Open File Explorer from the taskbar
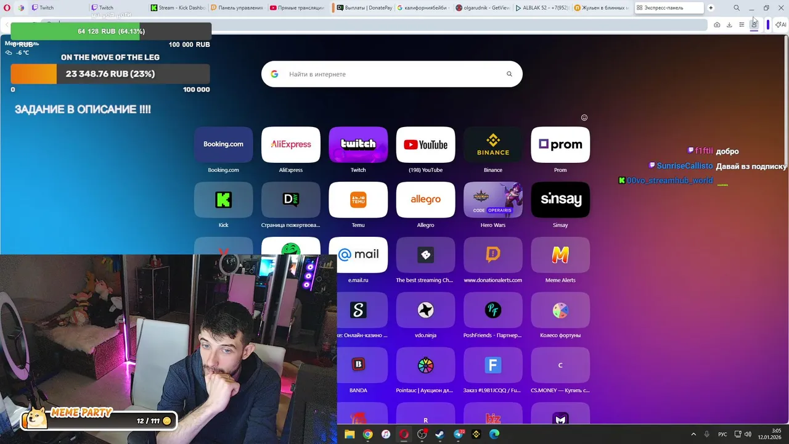789x444 pixels. click(350, 434)
